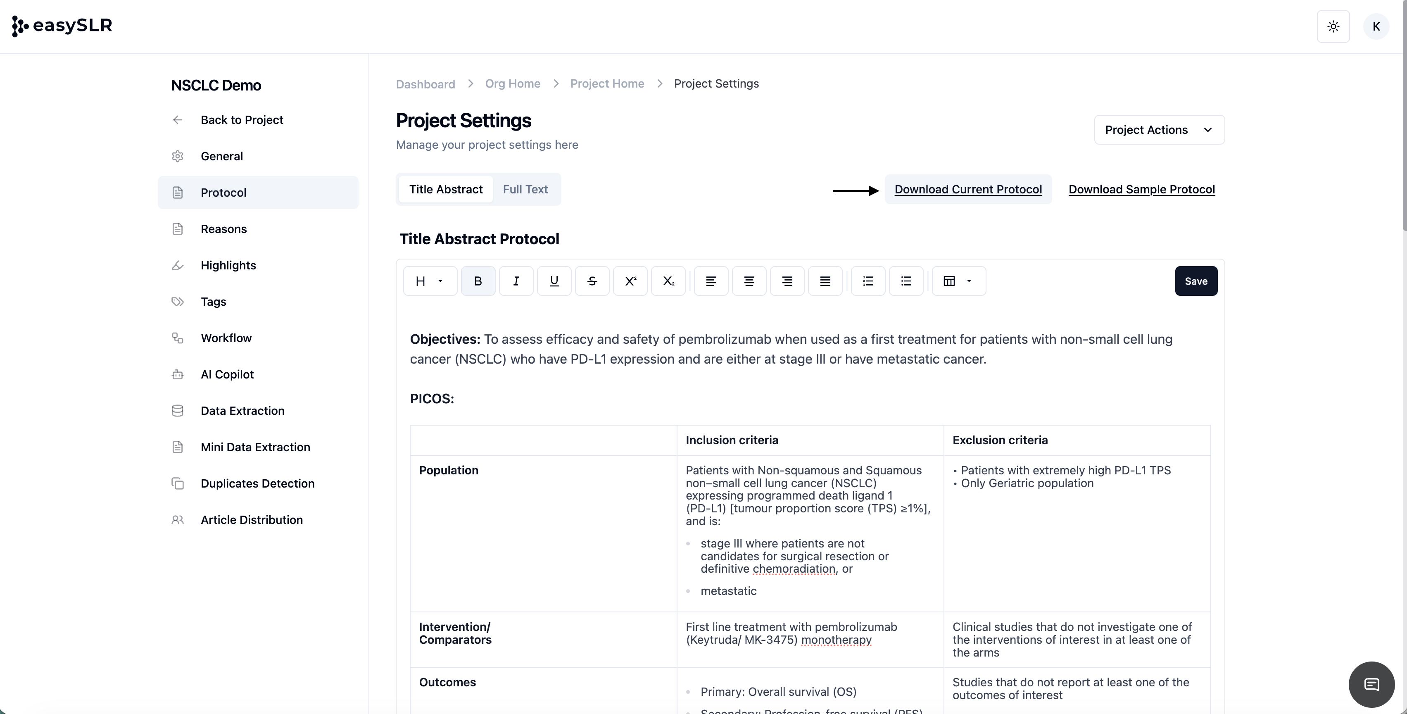Switch light/dark theme with the sun icon

pos(1333,26)
